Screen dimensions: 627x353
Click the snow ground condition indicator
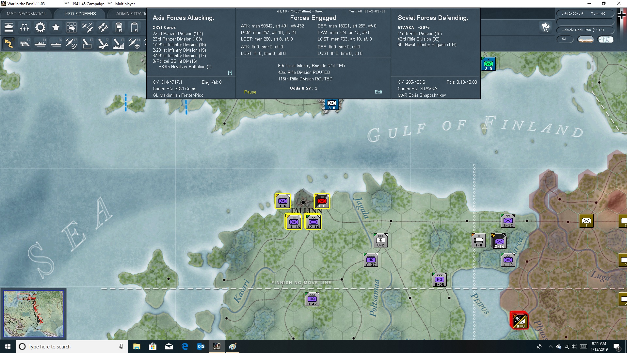[x=586, y=40]
